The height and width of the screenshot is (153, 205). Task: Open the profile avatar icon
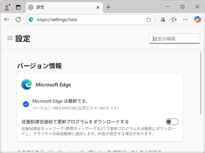coord(7,7)
